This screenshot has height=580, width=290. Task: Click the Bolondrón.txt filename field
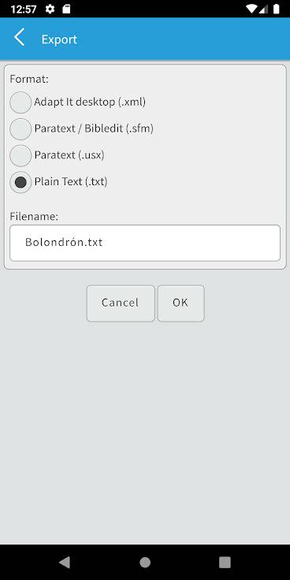145,243
